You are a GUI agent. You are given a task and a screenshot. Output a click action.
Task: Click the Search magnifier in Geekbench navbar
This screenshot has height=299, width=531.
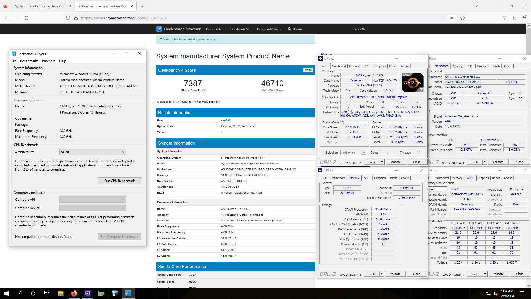290,29
